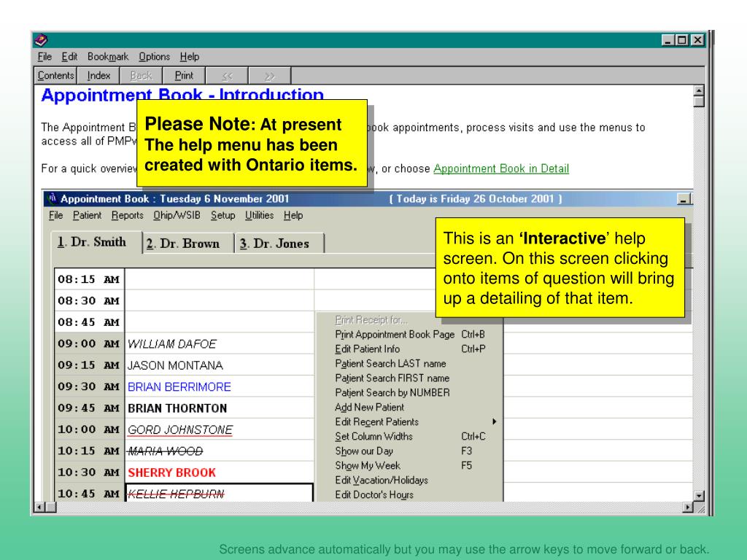Viewport: 747px width, 560px height.
Task: Open the Reports menu
Action: click(127, 215)
